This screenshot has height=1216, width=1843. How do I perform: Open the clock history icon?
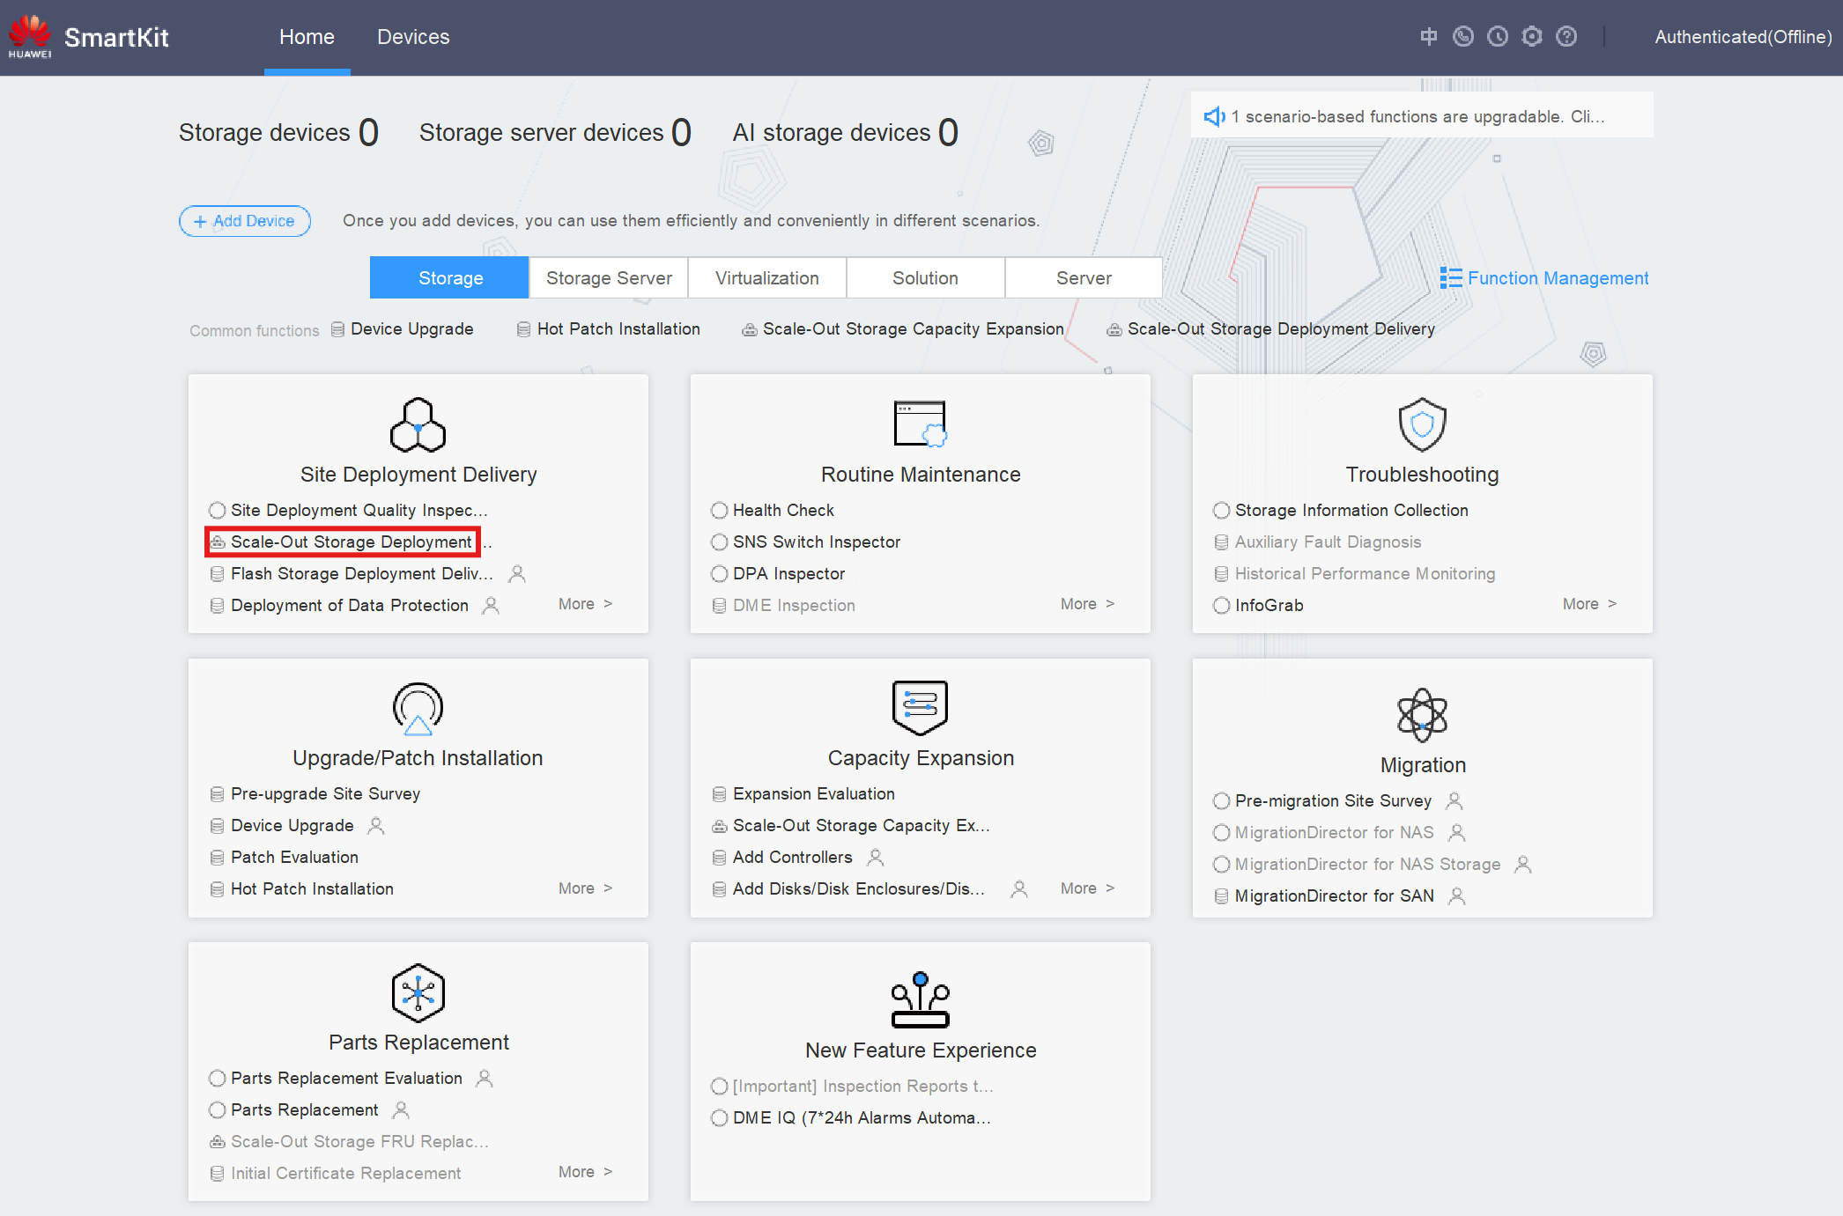click(1497, 36)
